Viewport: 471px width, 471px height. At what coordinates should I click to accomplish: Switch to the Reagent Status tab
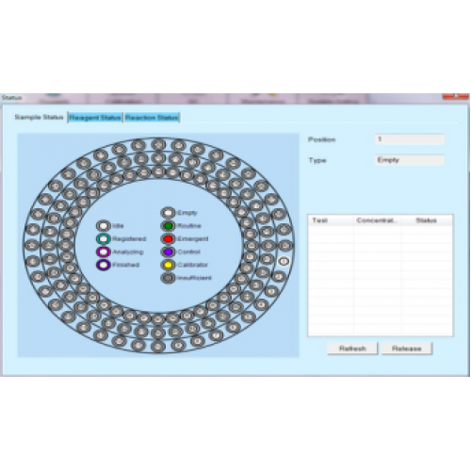pos(95,118)
